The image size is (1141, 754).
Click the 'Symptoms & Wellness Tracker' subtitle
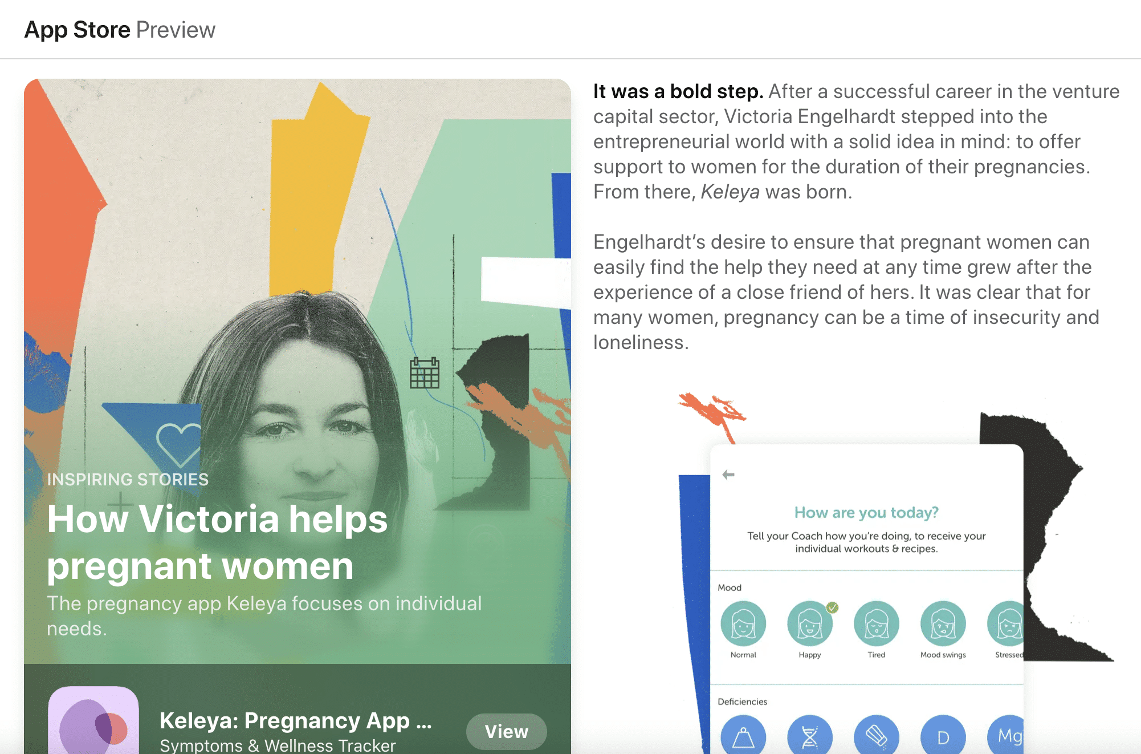tap(278, 745)
